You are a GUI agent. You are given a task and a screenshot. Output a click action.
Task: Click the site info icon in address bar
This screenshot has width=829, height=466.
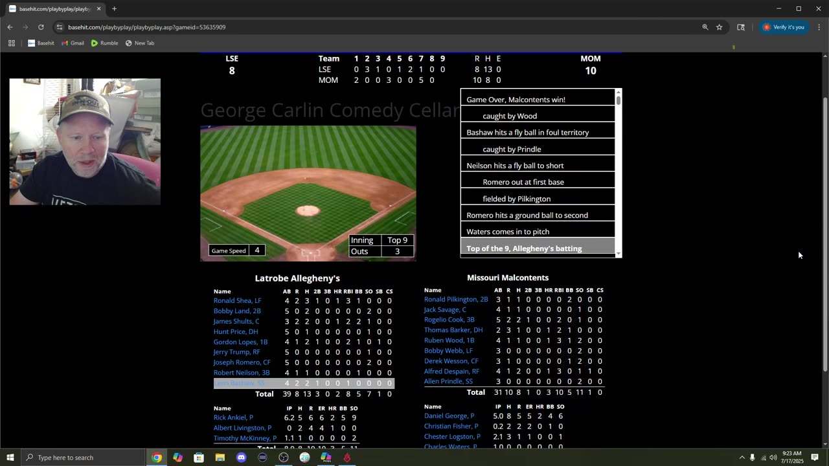pyautogui.click(x=60, y=27)
